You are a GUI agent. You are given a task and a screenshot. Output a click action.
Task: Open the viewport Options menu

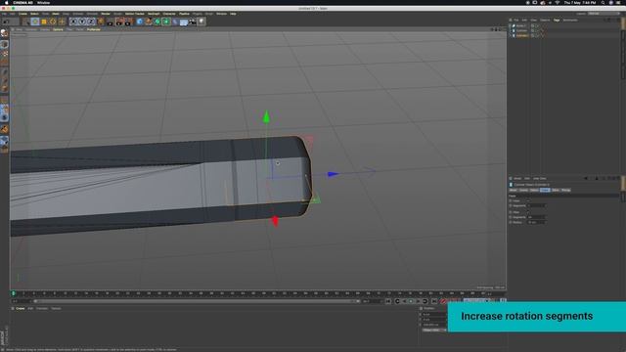coord(58,29)
